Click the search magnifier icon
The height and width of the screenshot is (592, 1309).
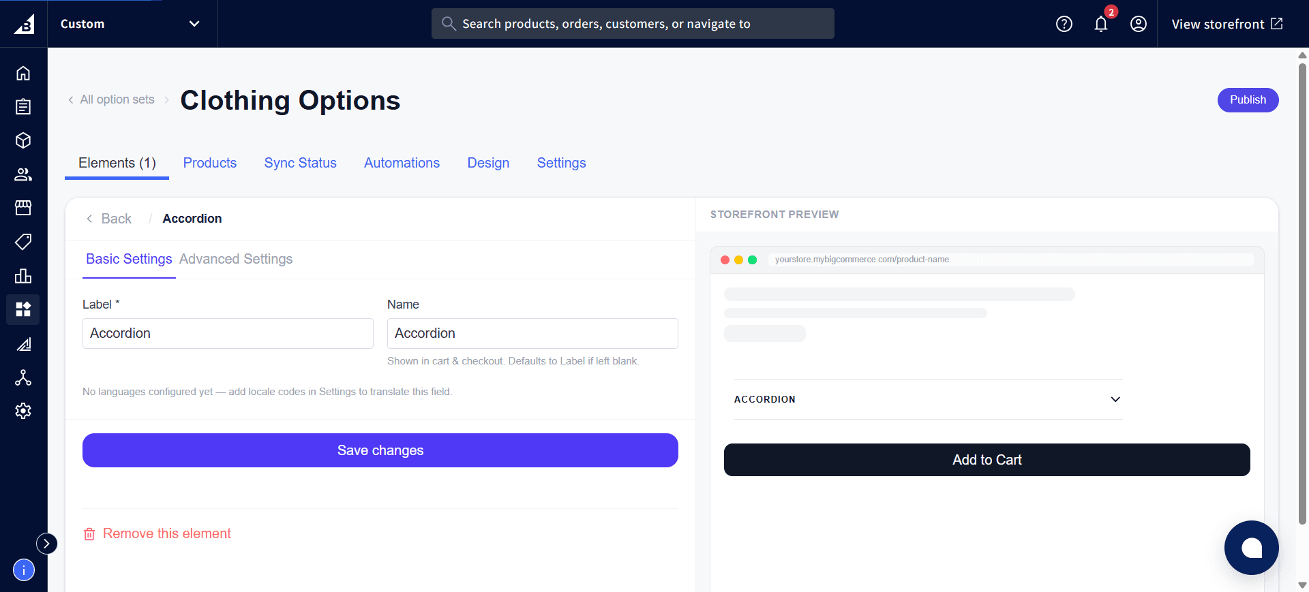(x=449, y=24)
